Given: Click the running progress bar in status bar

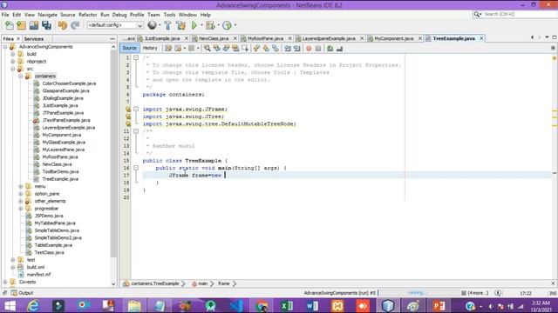Looking at the screenshot, I should click(x=418, y=293).
